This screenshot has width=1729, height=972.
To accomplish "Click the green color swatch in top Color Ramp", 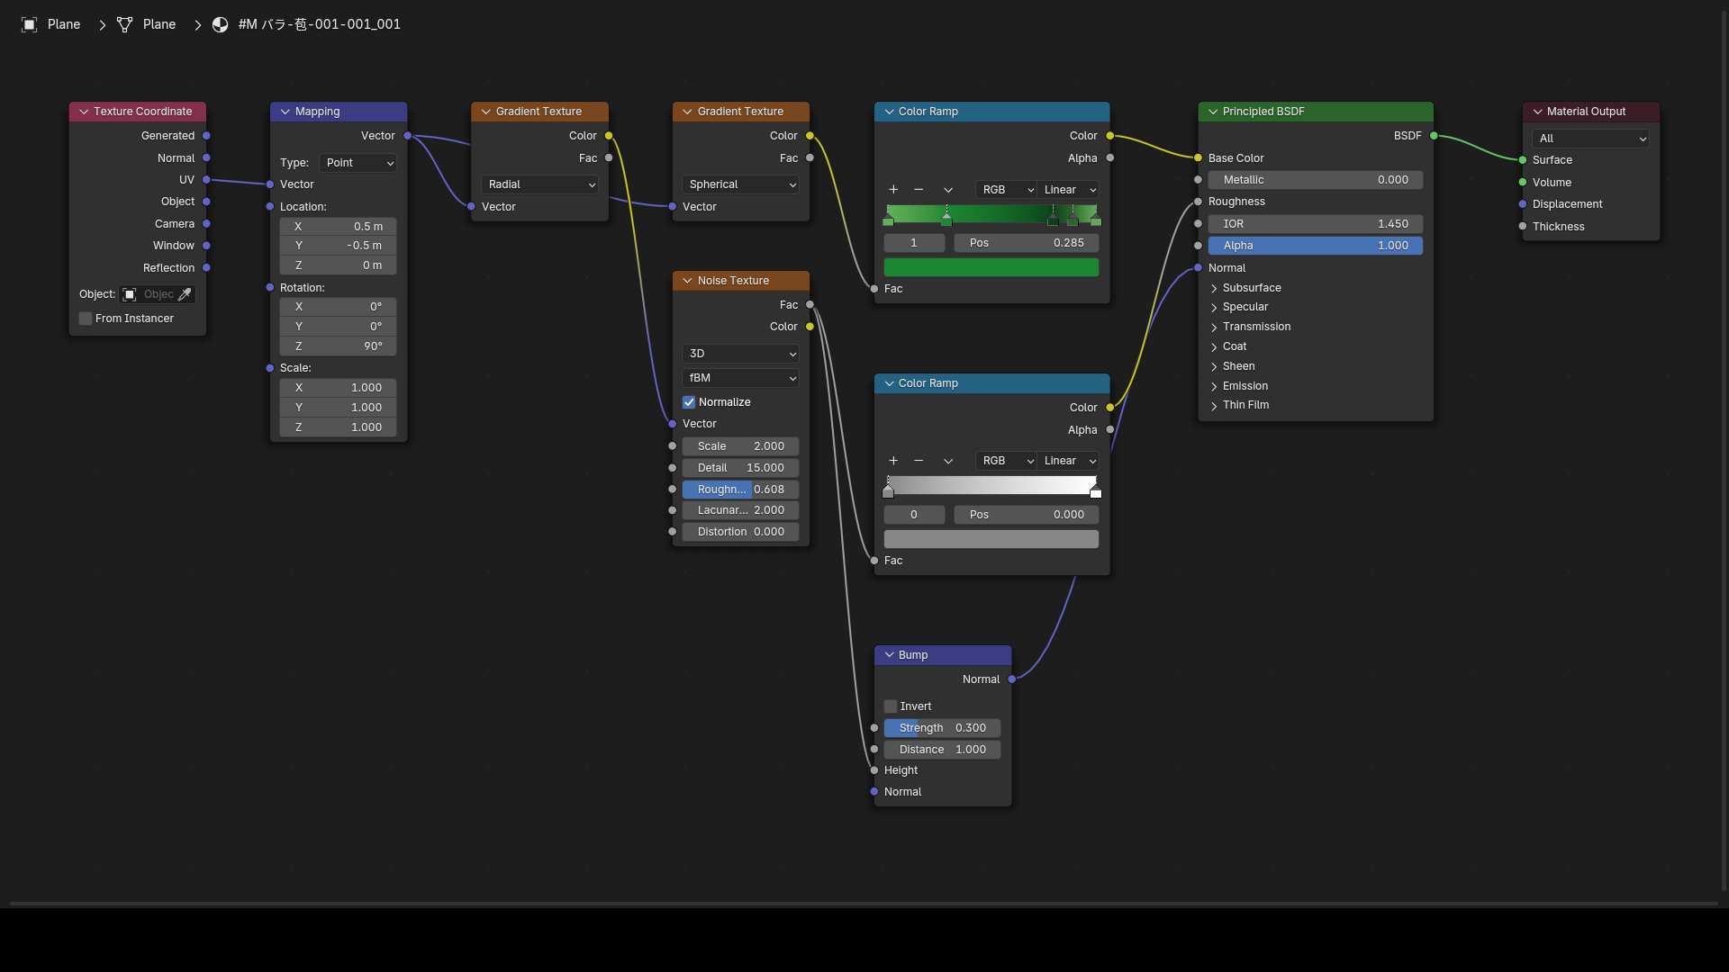I will 991,267.
